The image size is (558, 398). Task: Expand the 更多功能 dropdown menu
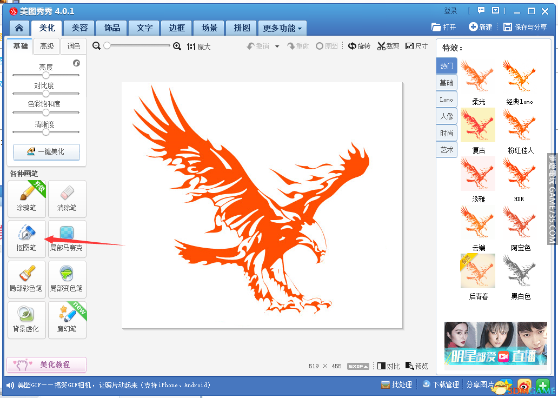point(283,28)
